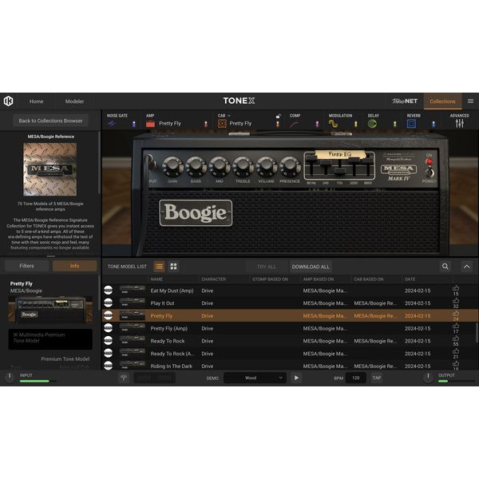
Task: Click the Try All button
Action: (x=267, y=267)
